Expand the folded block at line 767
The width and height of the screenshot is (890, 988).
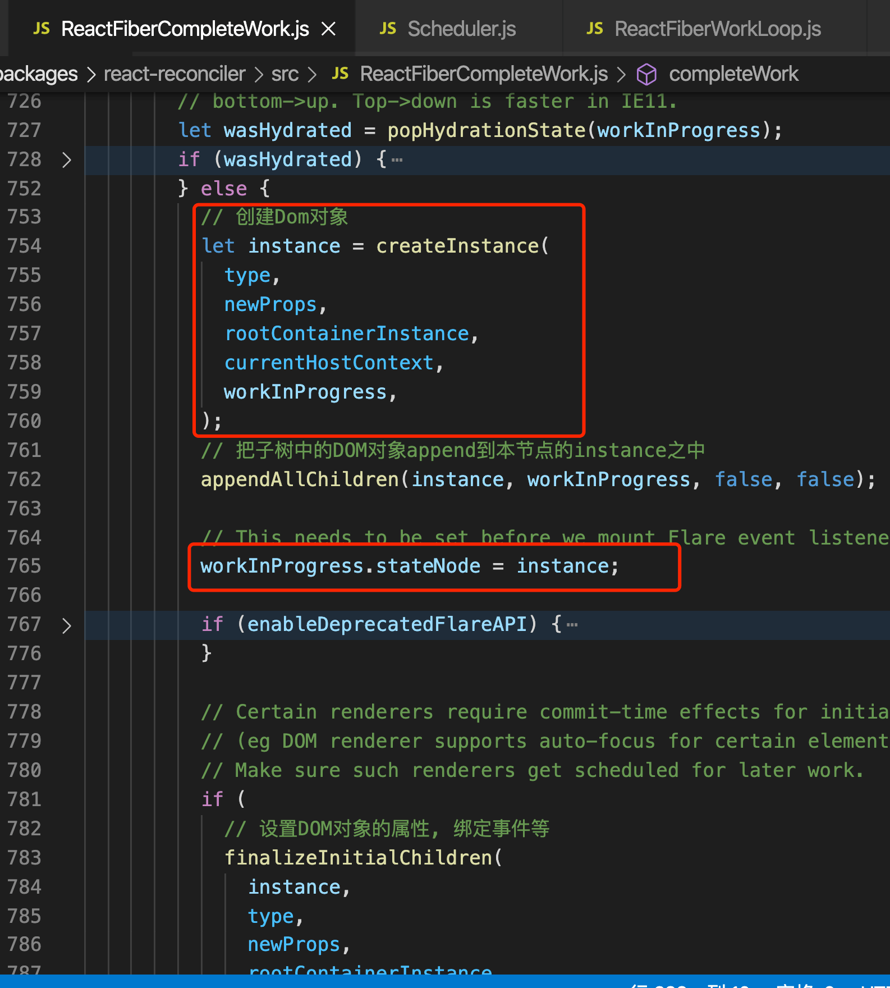pyautogui.click(x=67, y=625)
